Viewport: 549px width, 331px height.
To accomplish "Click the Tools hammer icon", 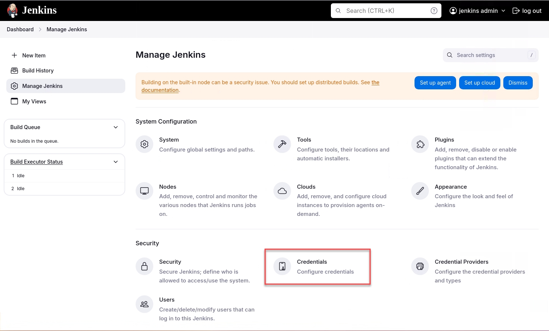I will coord(282,144).
